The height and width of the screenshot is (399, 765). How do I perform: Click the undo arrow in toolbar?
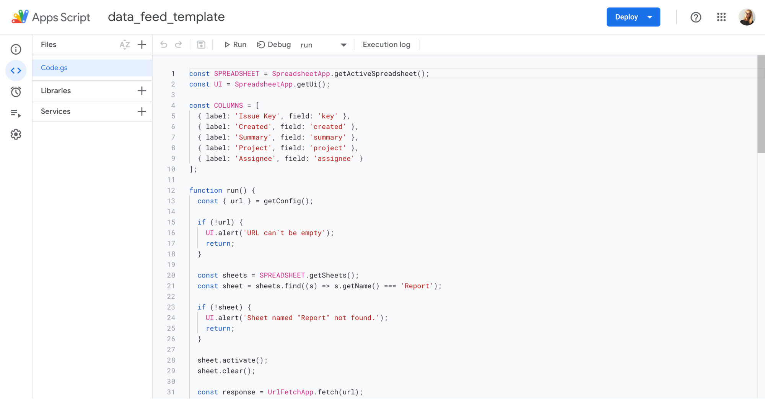tap(164, 45)
